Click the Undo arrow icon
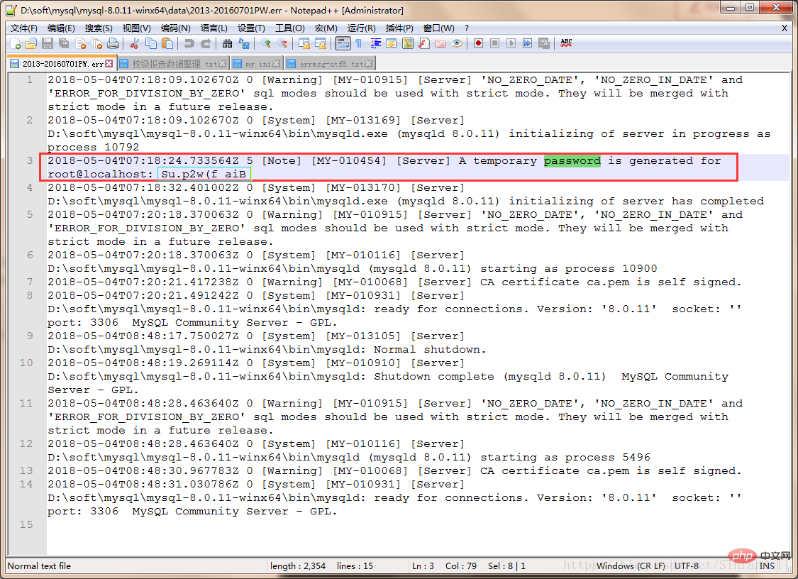798x579 pixels. tap(189, 44)
